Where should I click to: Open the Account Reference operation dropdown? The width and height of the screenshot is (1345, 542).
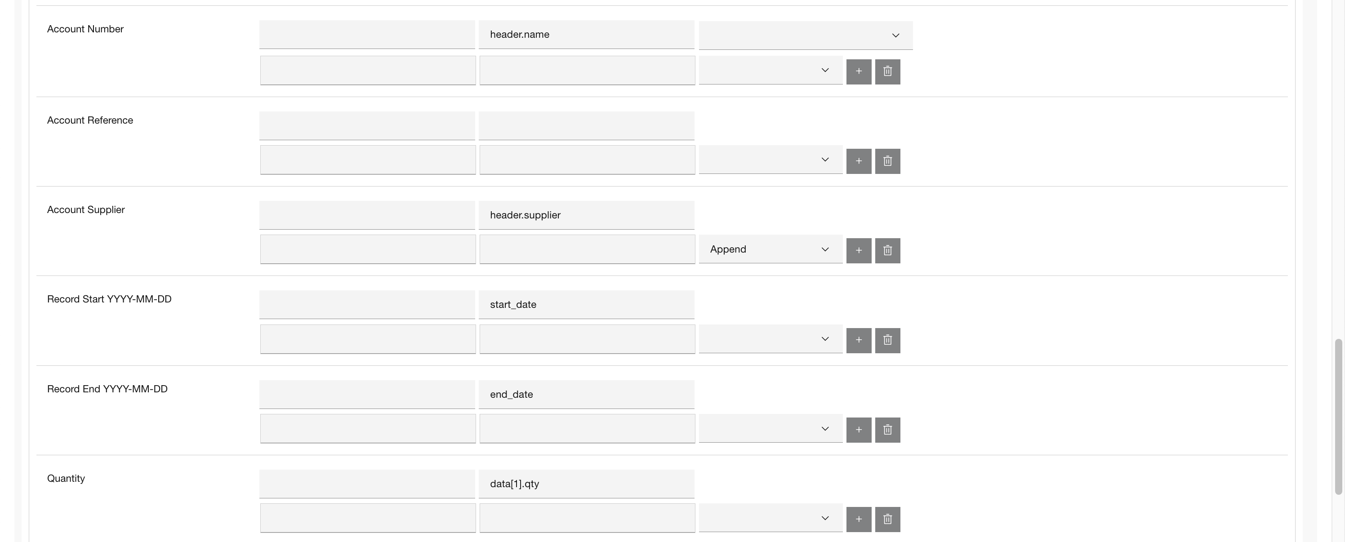(x=770, y=160)
